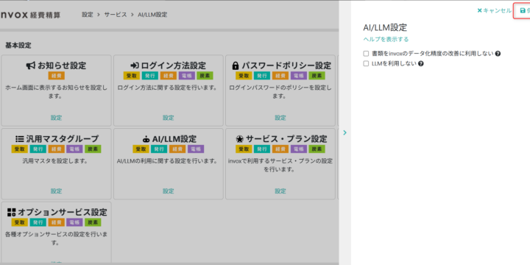Click the grid icon for オプションサービス設定
Screen dimensions: 530x265
pyautogui.click(x=12, y=212)
